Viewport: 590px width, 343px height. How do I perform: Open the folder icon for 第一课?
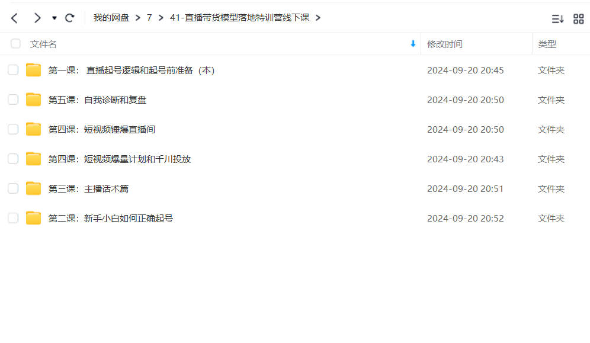tap(34, 70)
